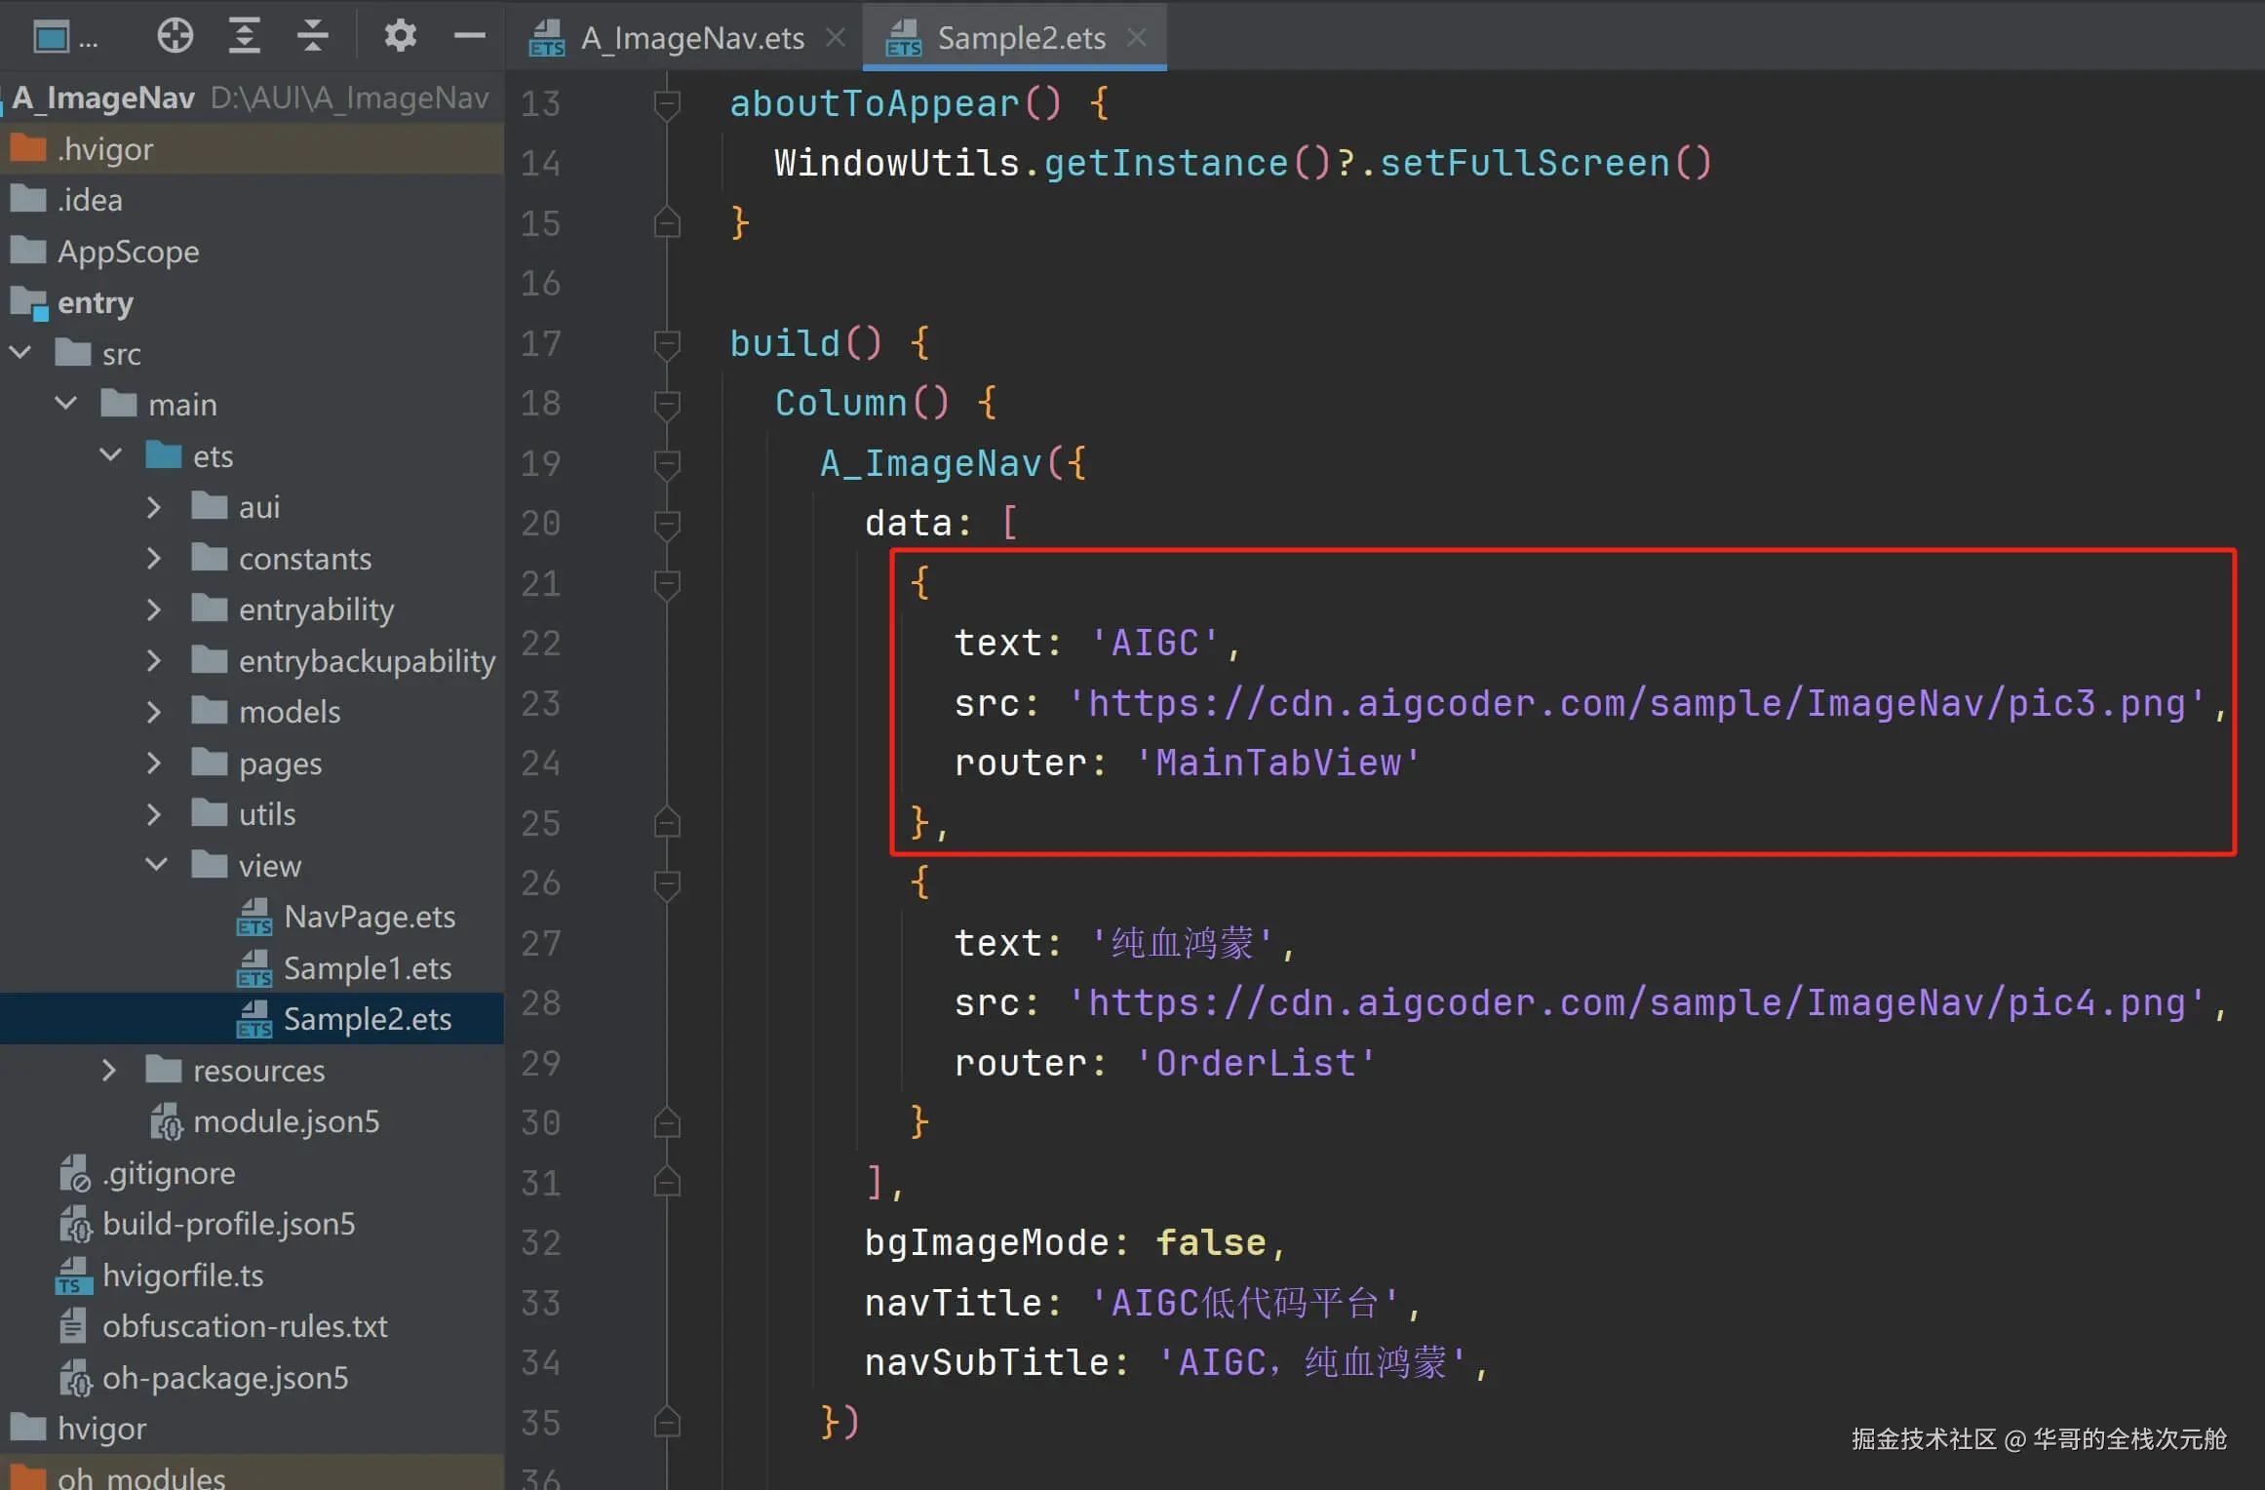Viewport: 2265px width, 1490px height.
Task: Click the pic3.png URL string in code
Action: (1635, 703)
